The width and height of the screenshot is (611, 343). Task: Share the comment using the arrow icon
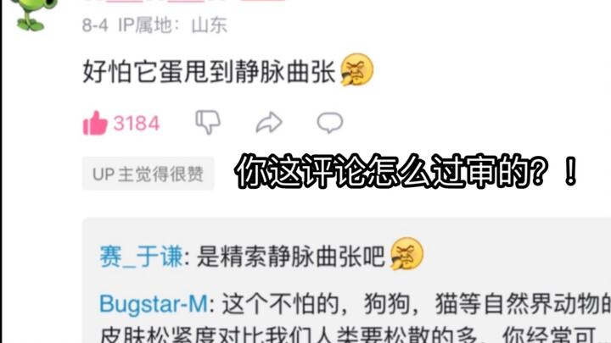coord(269,123)
